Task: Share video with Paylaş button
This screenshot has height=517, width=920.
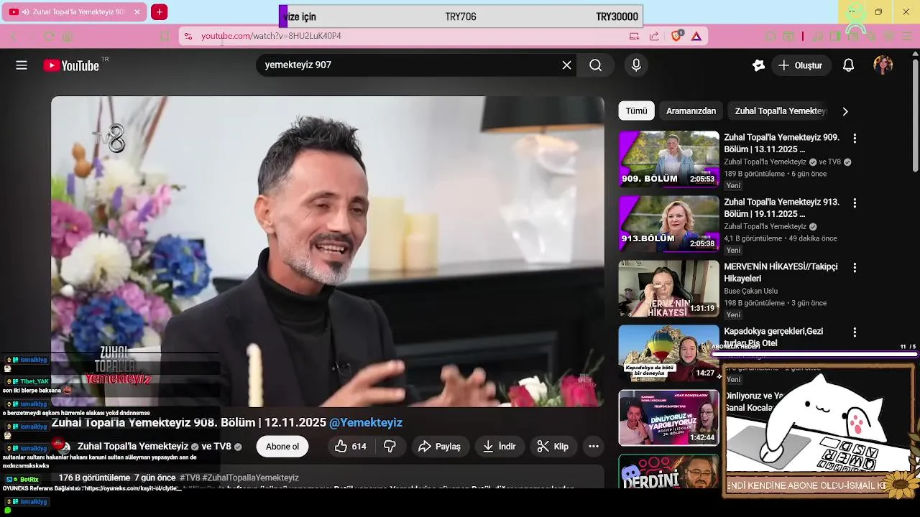Action: point(440,447)
